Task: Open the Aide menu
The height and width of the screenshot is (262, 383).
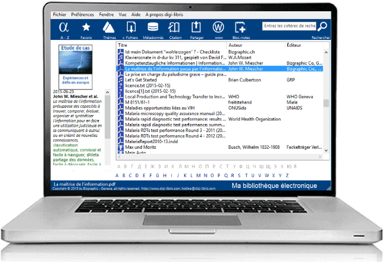Action: (136, 15)
